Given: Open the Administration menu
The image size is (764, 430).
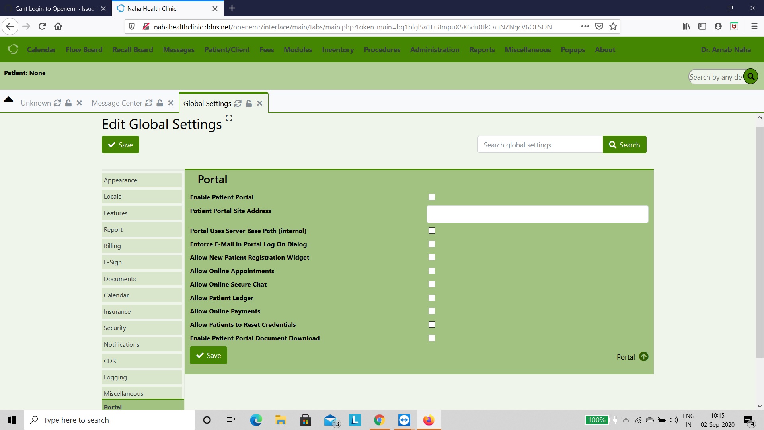Looking at the screenshot, I should pyautogui.click(x=435, y=49).
